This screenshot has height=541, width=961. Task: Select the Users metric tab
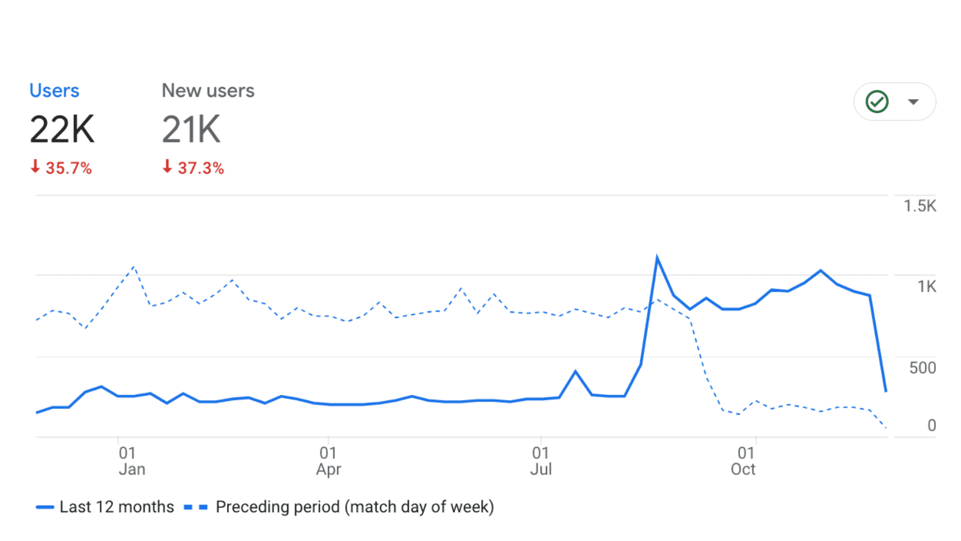pos(54,91)
